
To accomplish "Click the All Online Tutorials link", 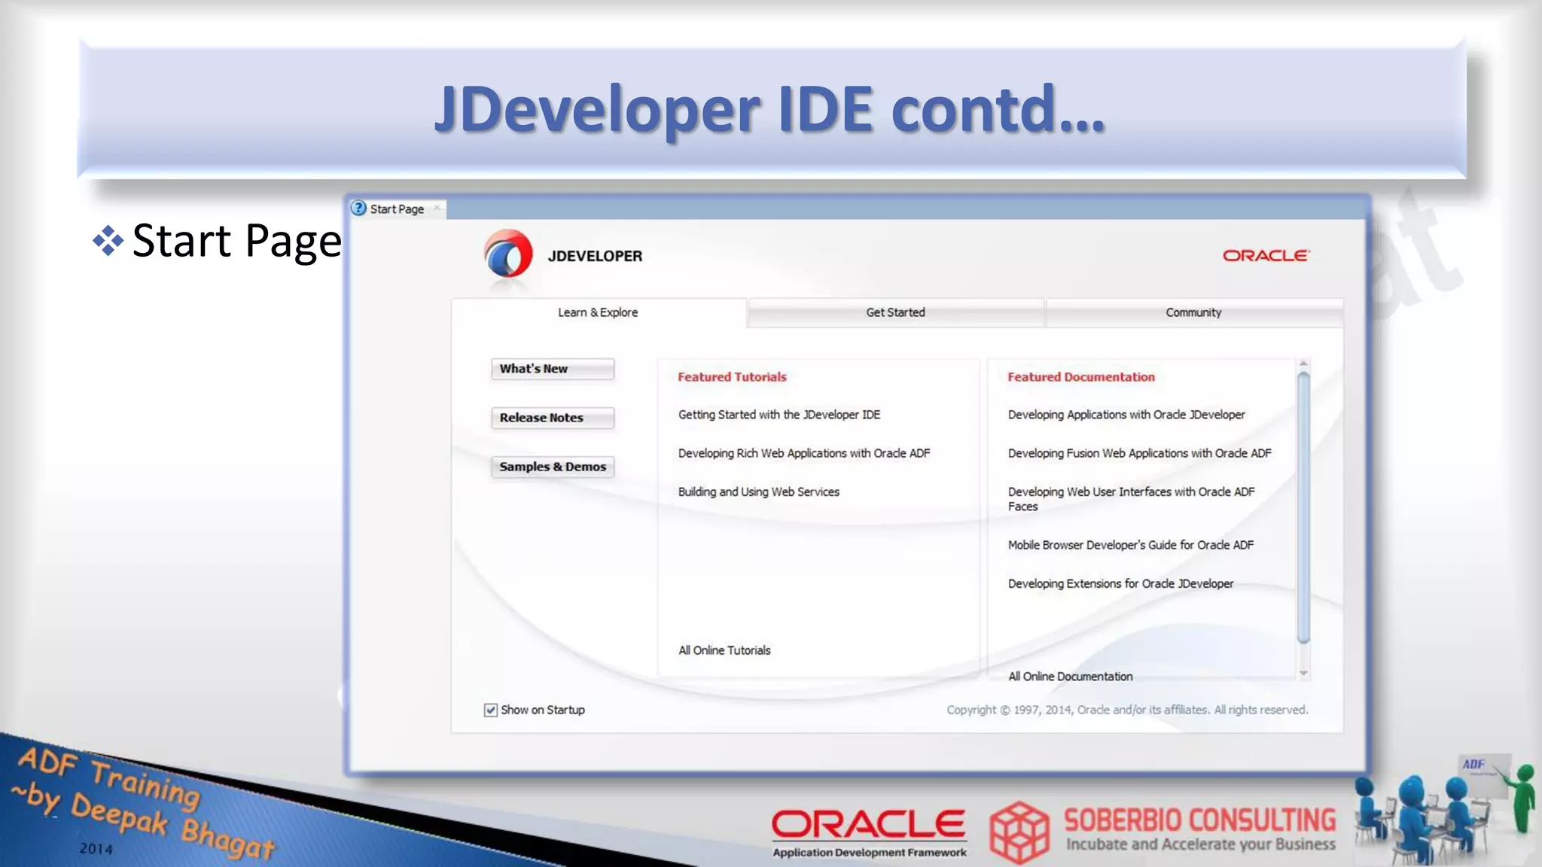I will click(724, 650).
